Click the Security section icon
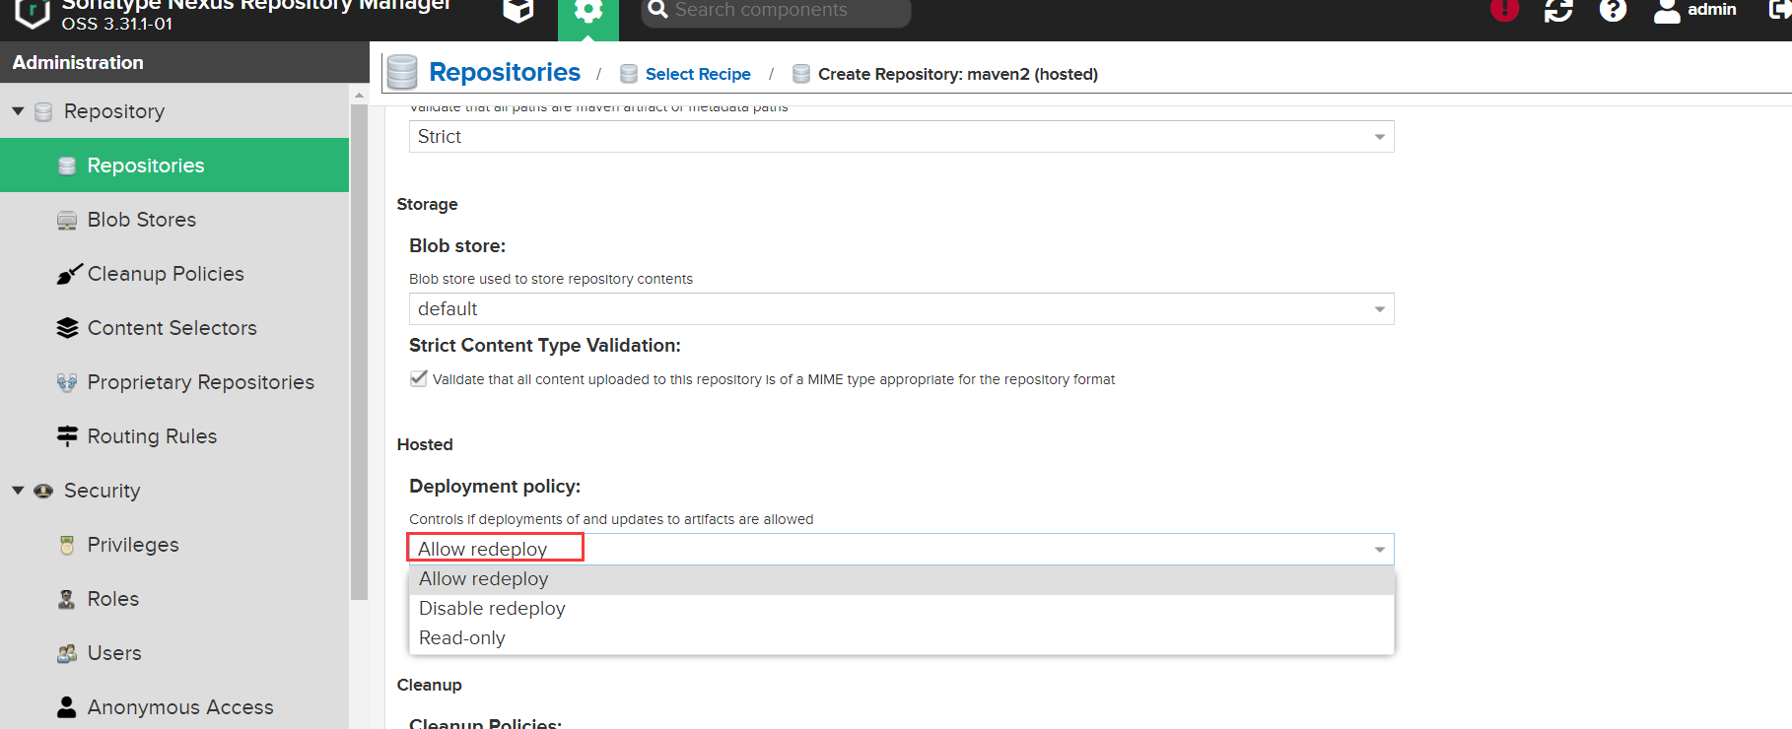 [43, 491]
